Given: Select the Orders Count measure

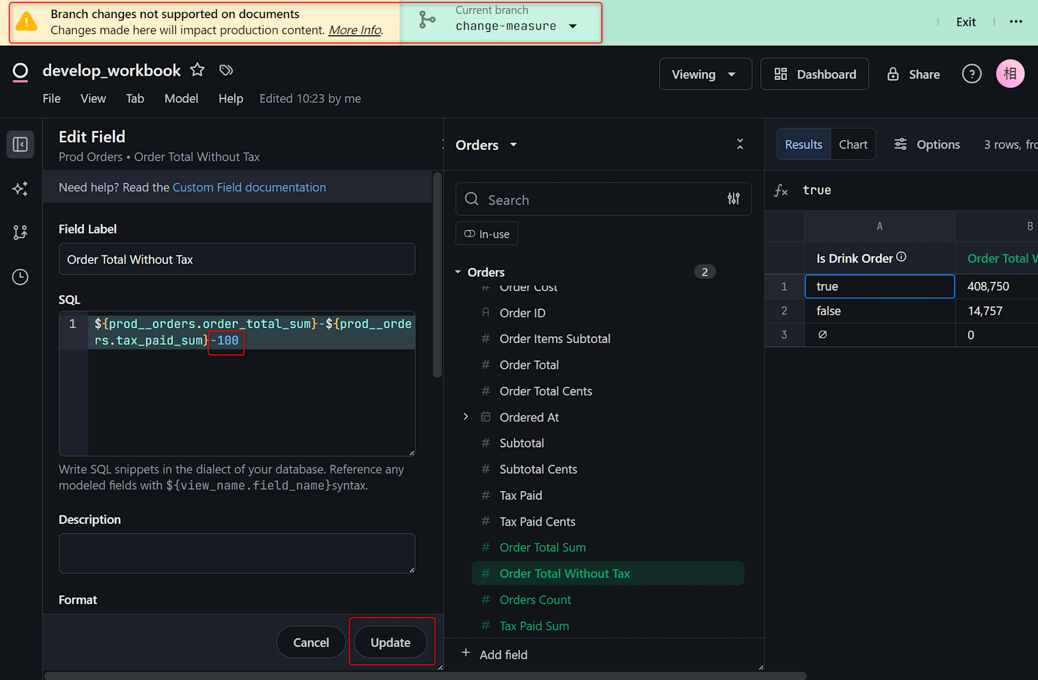Looking at the screenshot, I should click(535, 600).
